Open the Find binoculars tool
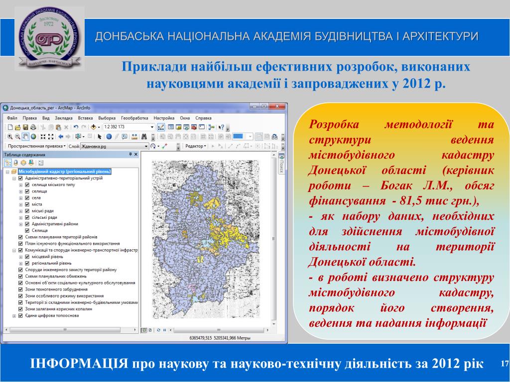 tap(144, 137)
